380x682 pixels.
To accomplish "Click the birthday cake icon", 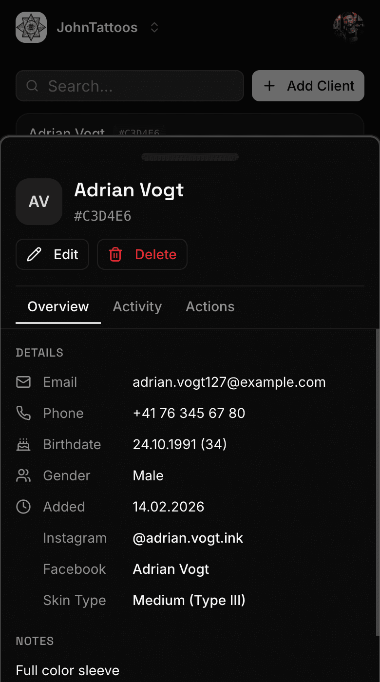I will (x=23, y=444).
